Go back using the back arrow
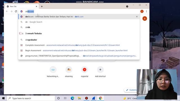Image resolution: width=180 pixels, height=101 pixels. (7, 11)
